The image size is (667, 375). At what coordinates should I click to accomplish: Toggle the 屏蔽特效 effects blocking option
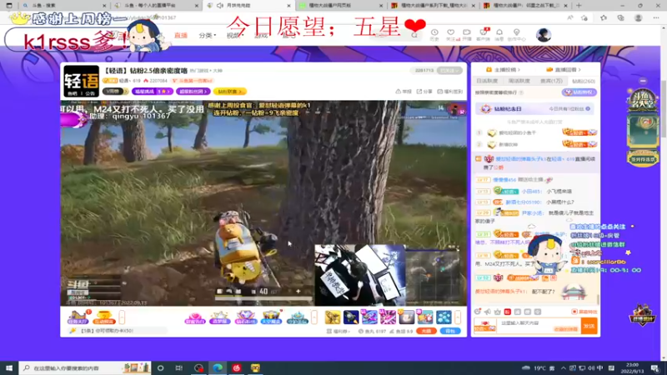coord(584,312)
